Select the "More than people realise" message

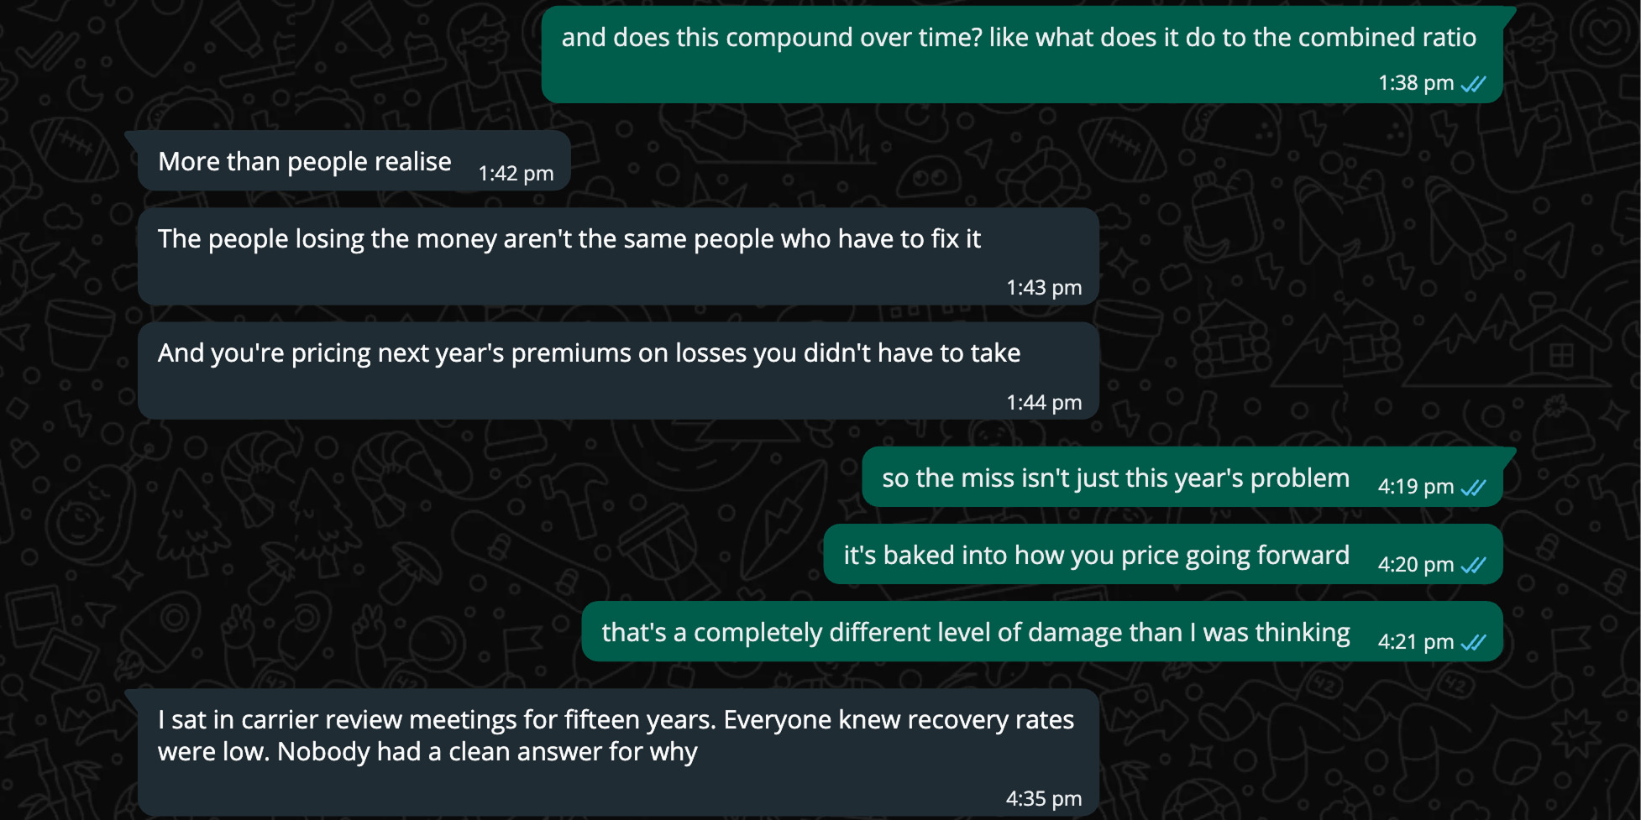pos(305,161)
